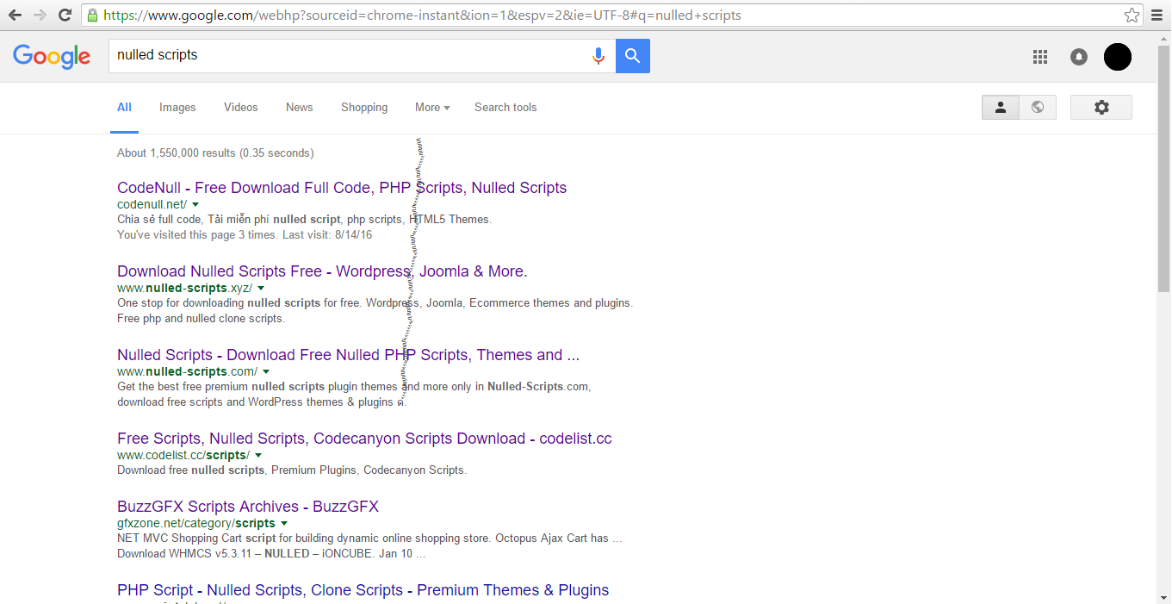Go forward using the browser forward arrow

coord(40,16)
